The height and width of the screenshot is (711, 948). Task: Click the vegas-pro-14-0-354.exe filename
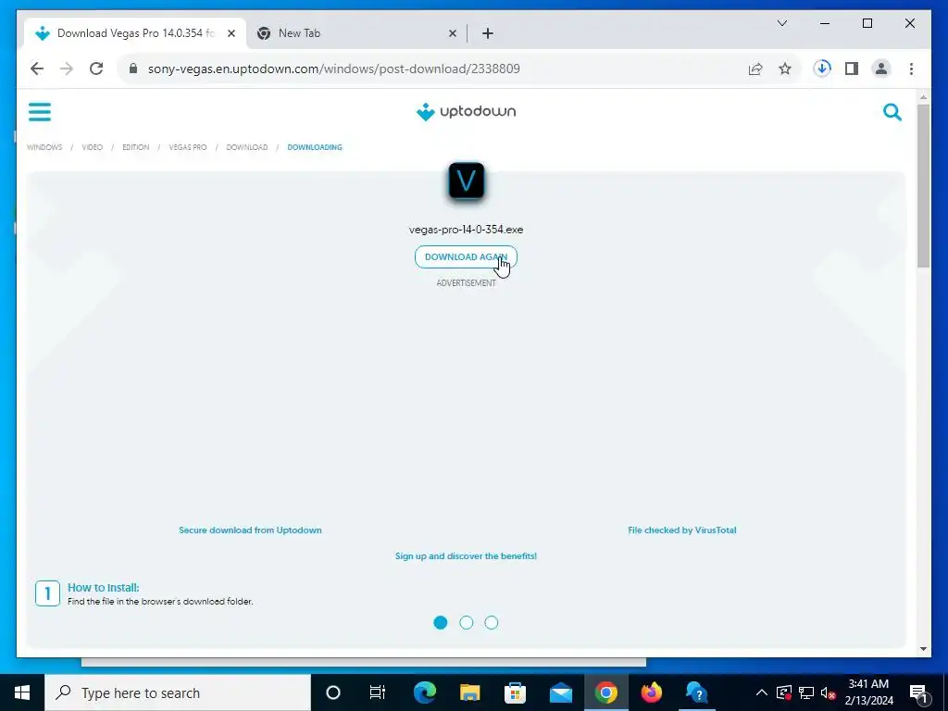point(467,230)
